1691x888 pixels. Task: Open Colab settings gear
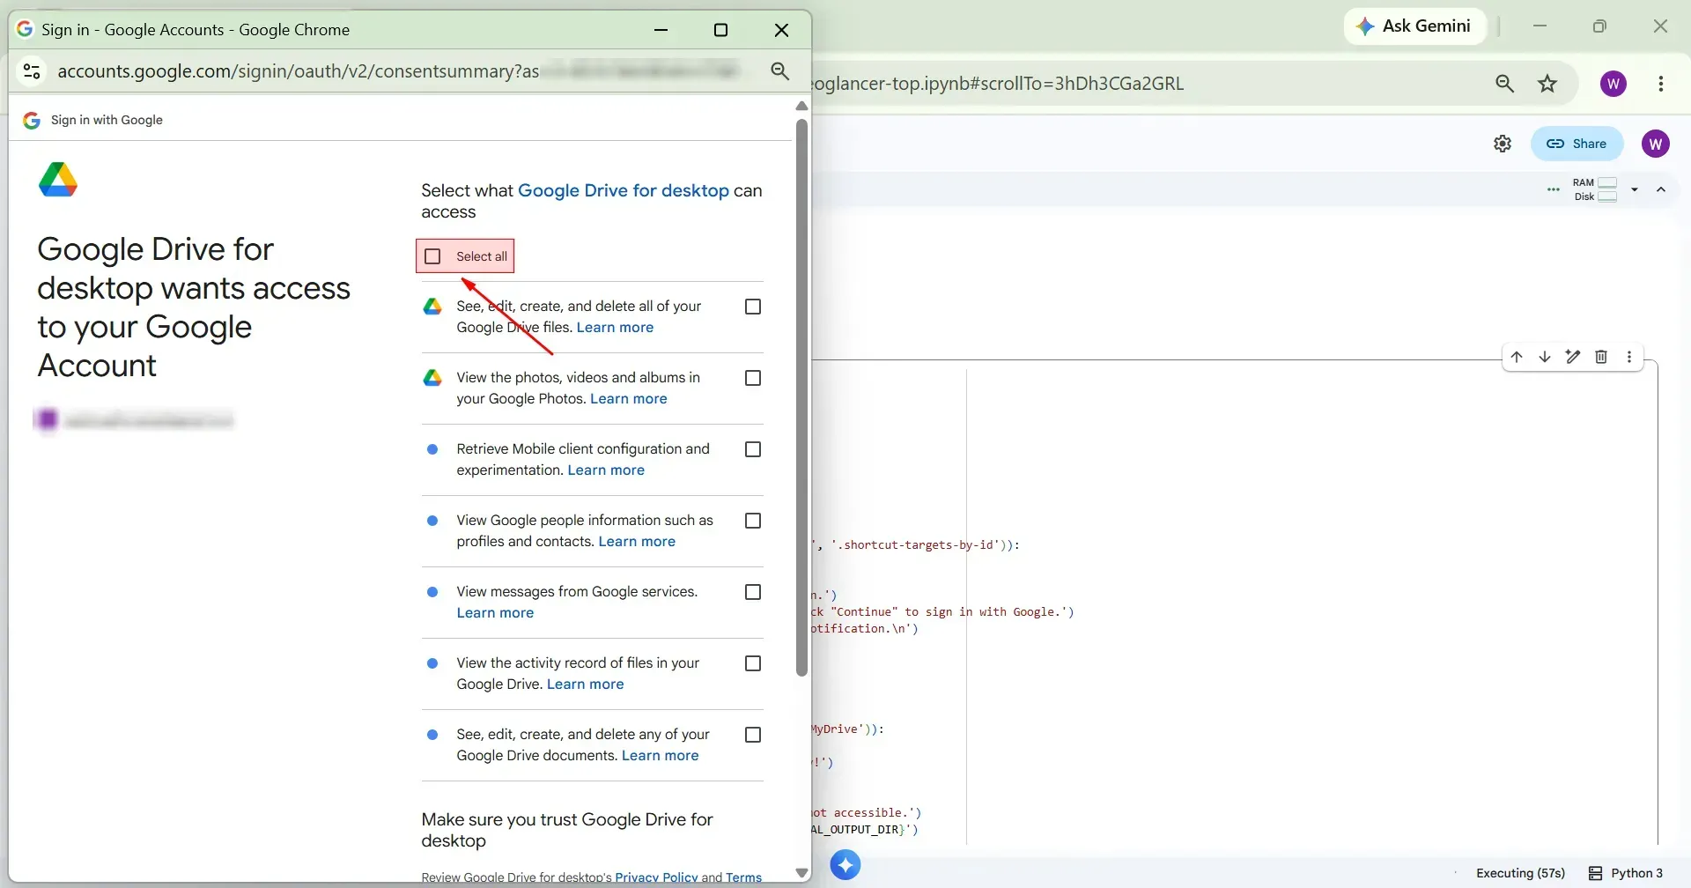point(1503,144)
